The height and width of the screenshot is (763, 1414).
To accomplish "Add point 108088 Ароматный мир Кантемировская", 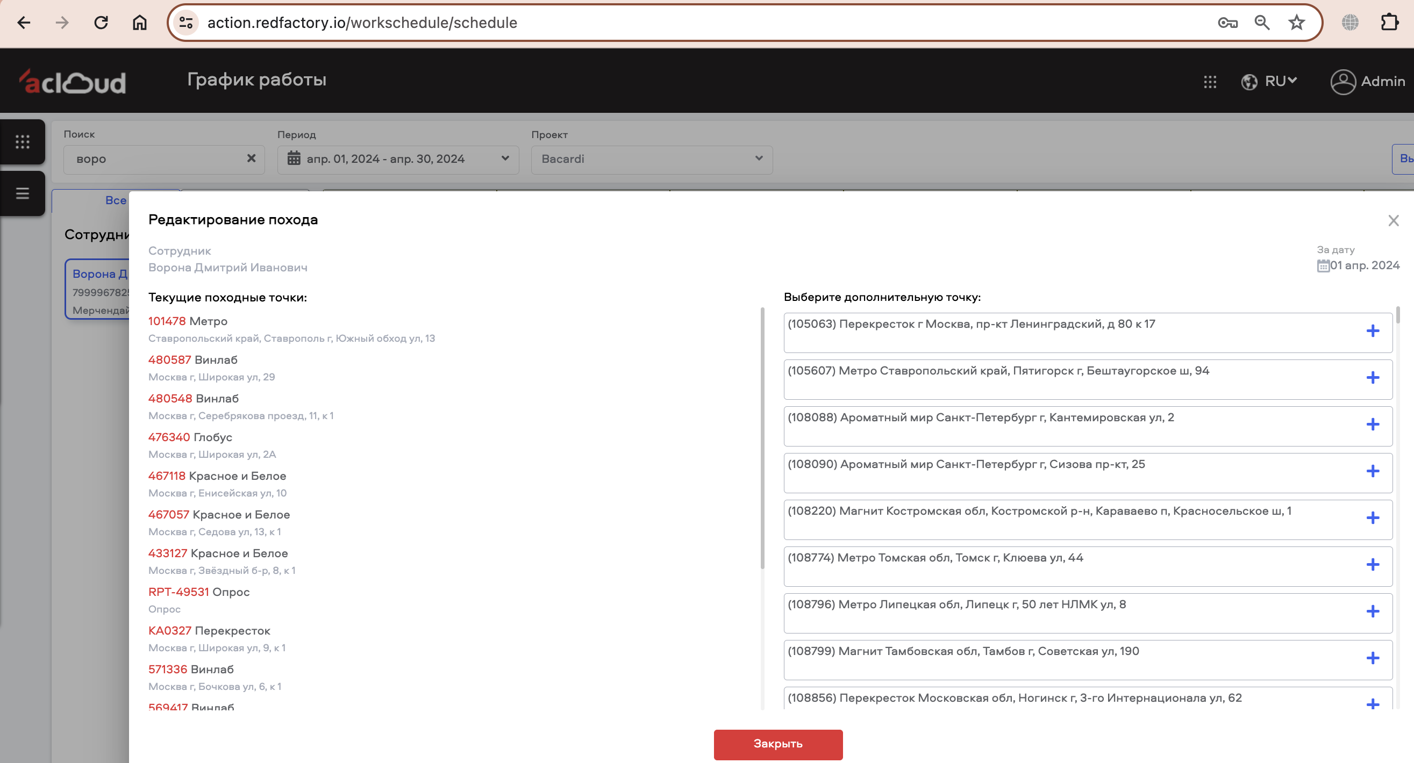I will 1372,424.
